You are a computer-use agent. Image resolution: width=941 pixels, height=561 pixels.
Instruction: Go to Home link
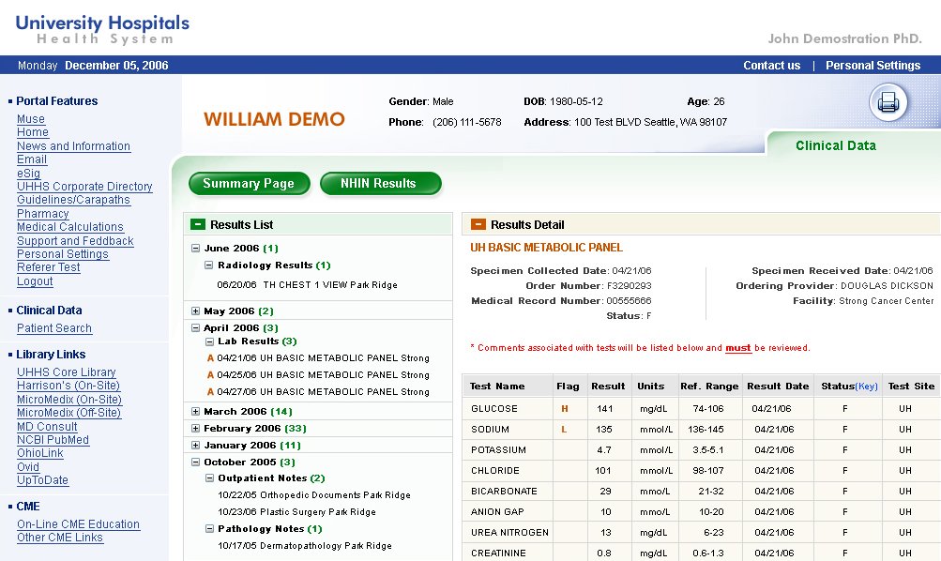33,132
